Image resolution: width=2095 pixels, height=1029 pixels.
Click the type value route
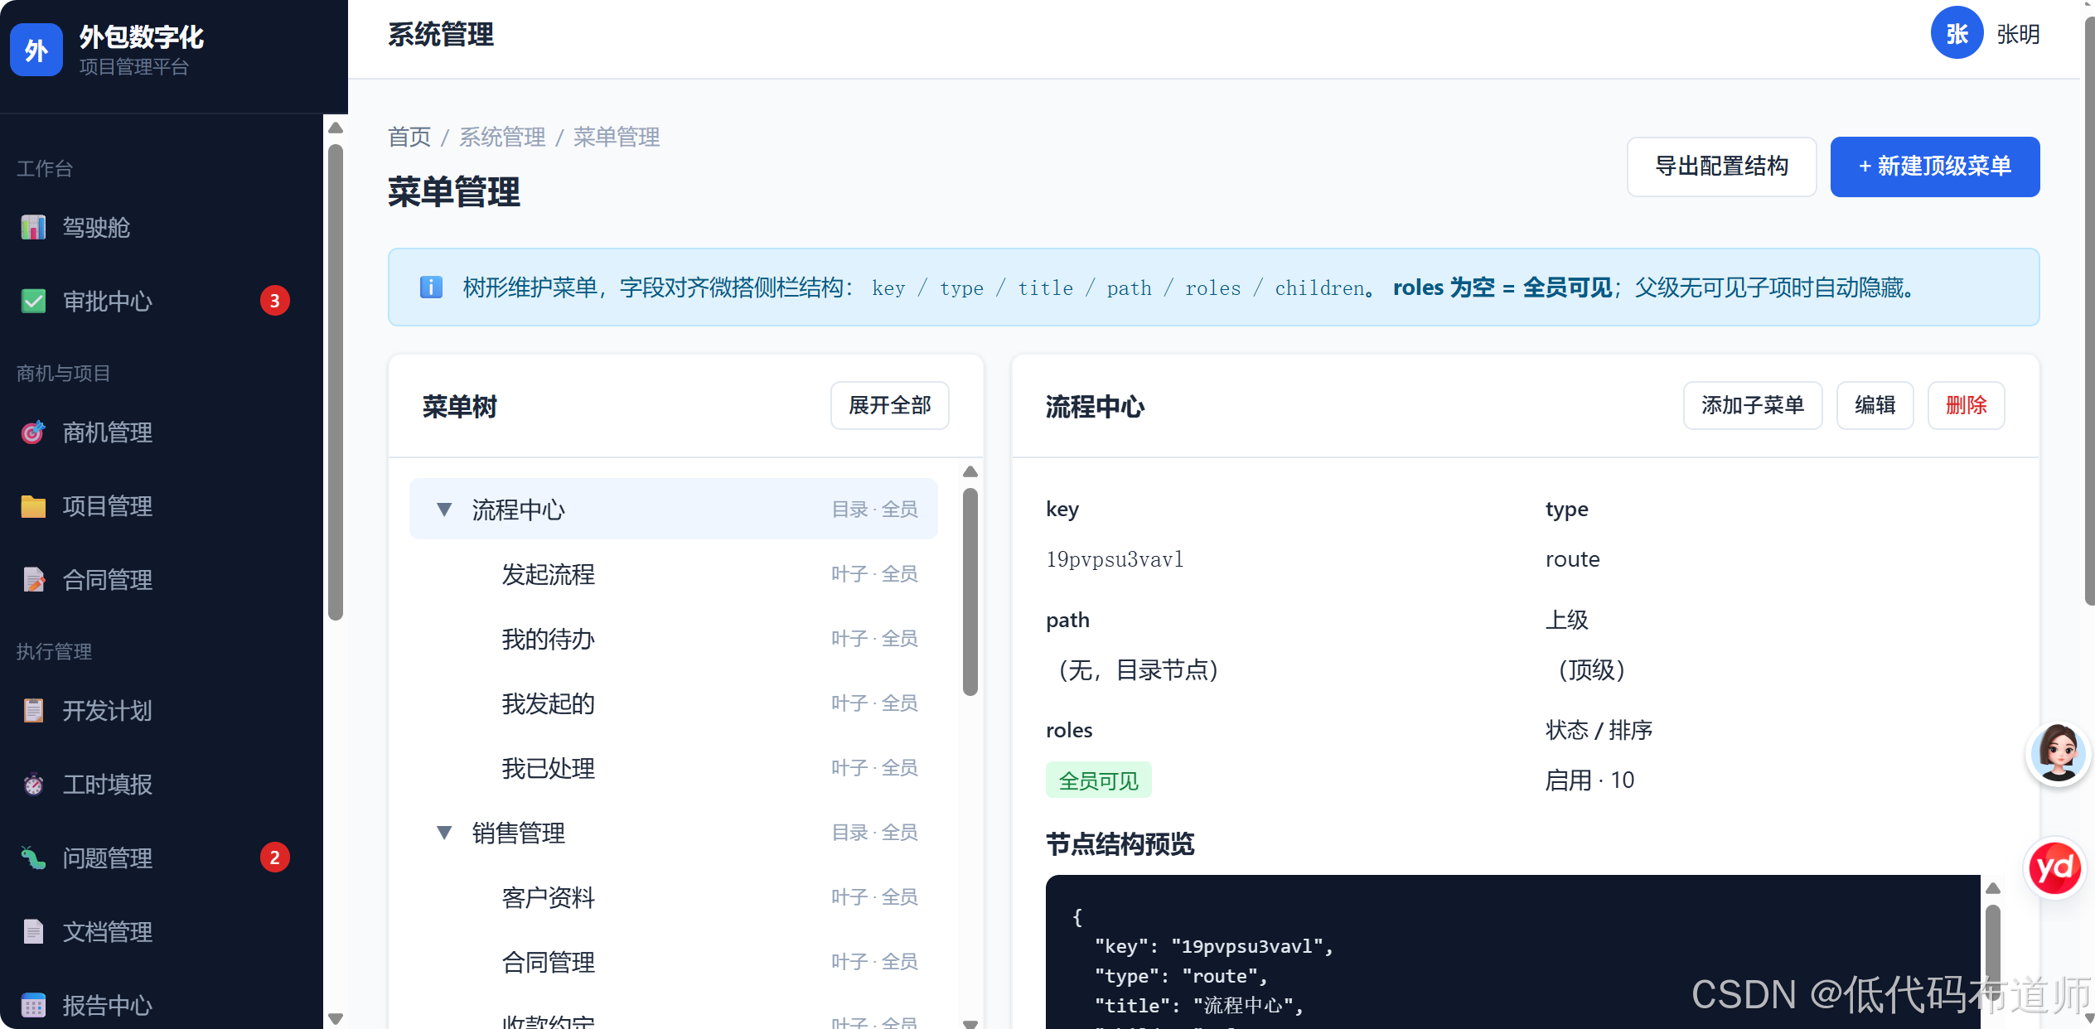(1572, 559)
